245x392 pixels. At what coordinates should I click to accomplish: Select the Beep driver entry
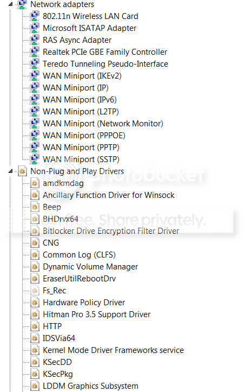[x=52, y=207]
